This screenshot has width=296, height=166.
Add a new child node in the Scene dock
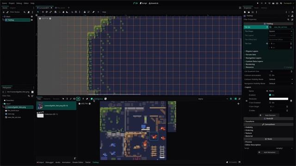(4, 12)
